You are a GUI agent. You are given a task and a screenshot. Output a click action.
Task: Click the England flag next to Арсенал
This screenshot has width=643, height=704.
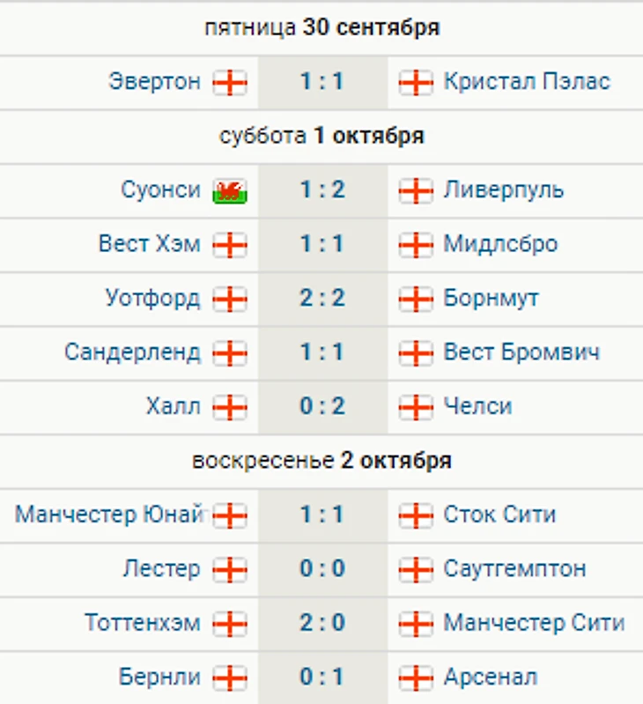click(x=416, y=678)
